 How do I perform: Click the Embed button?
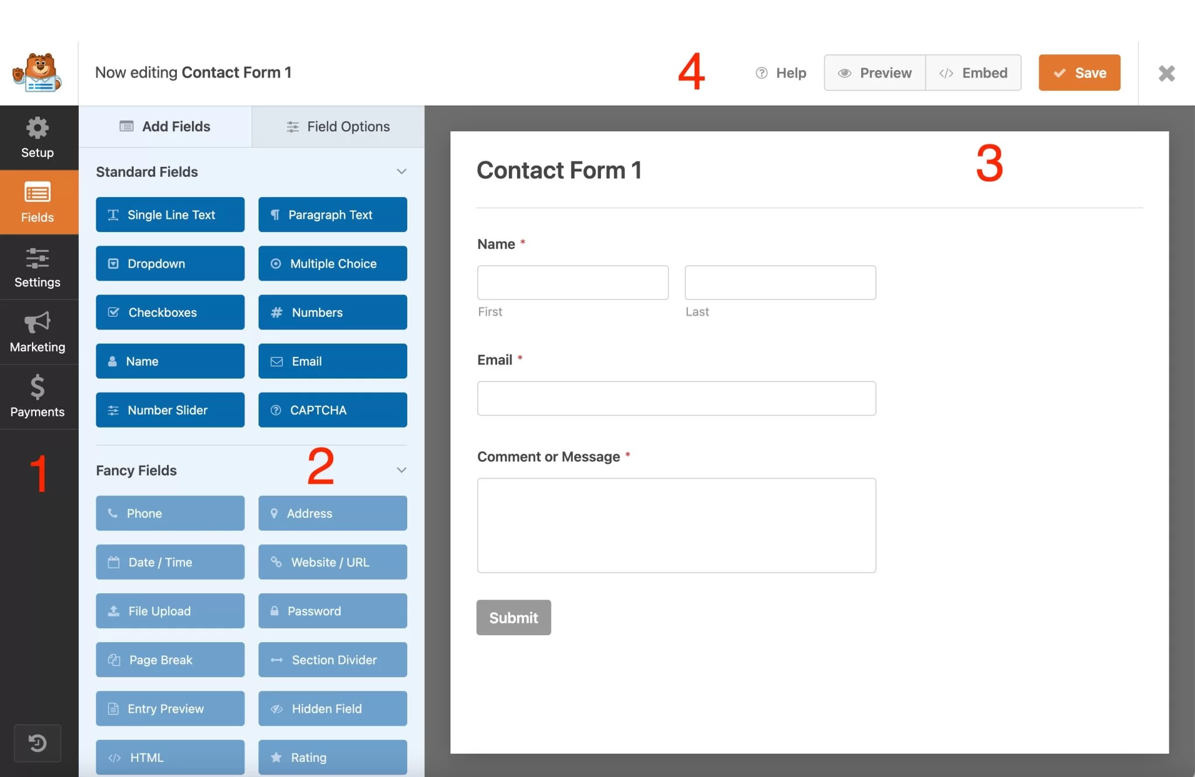pyautogui.click(x=973, y=72)
